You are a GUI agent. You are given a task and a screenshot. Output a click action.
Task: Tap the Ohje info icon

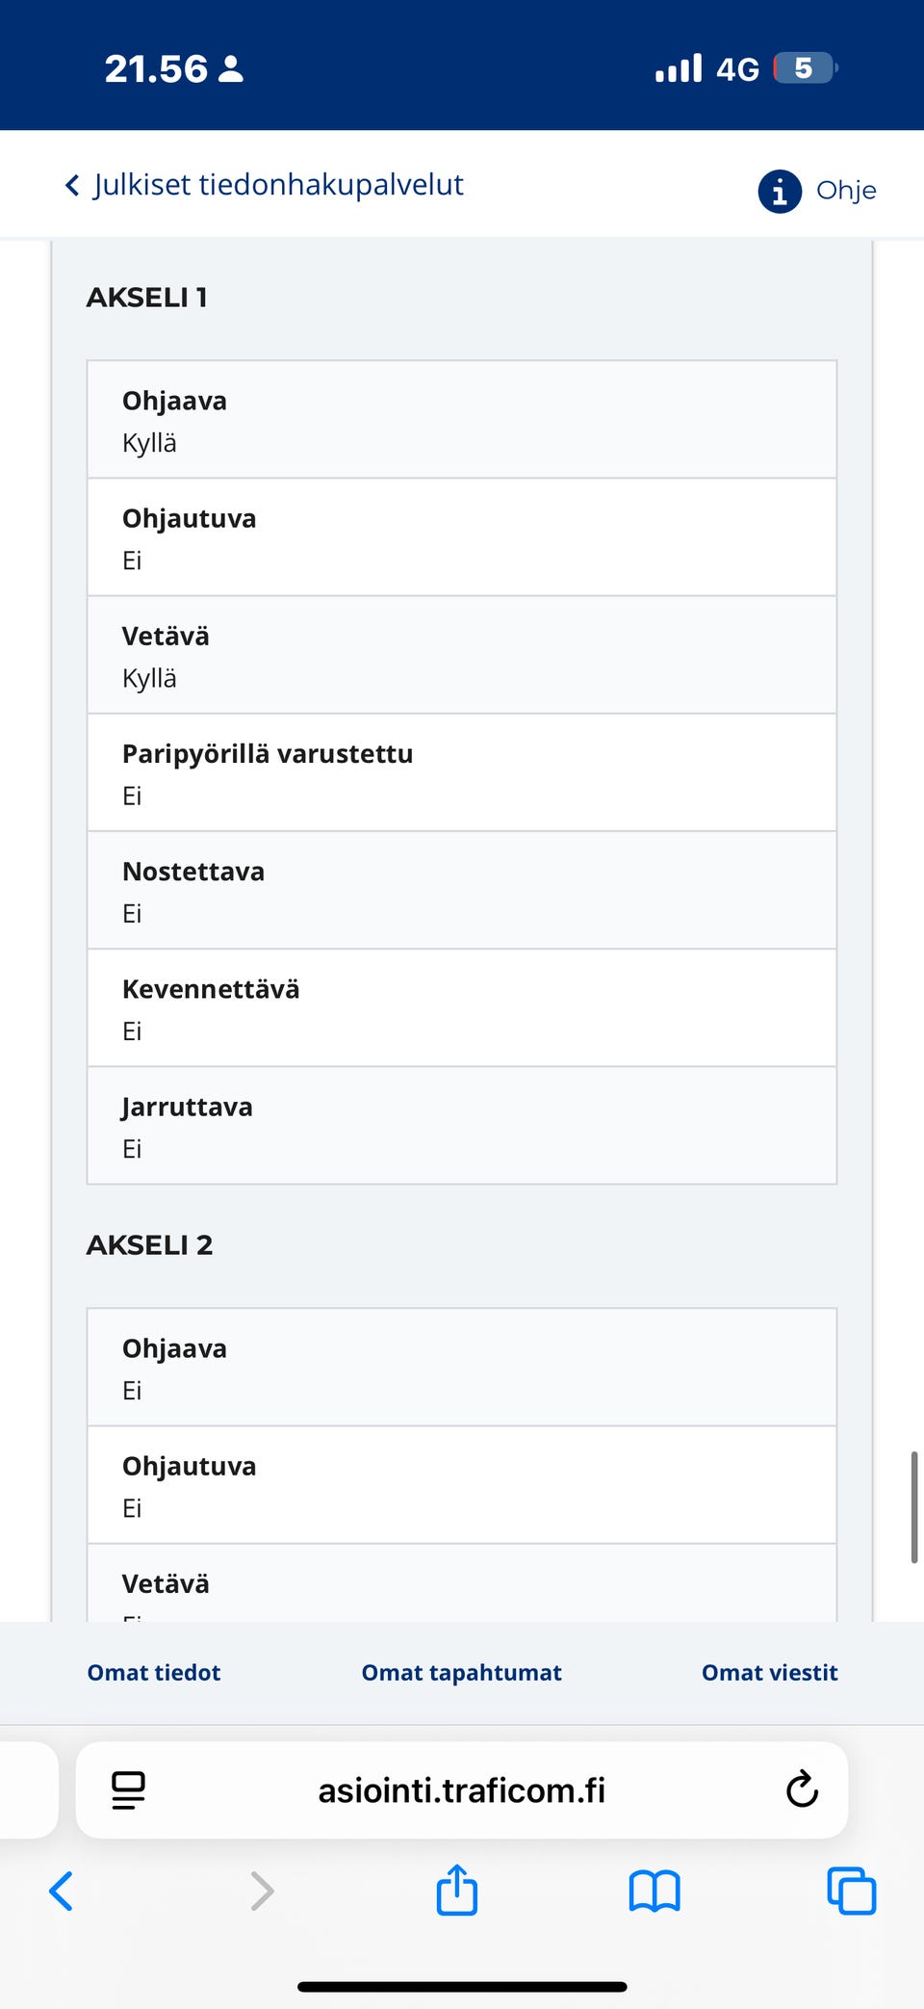coord(780,191)
